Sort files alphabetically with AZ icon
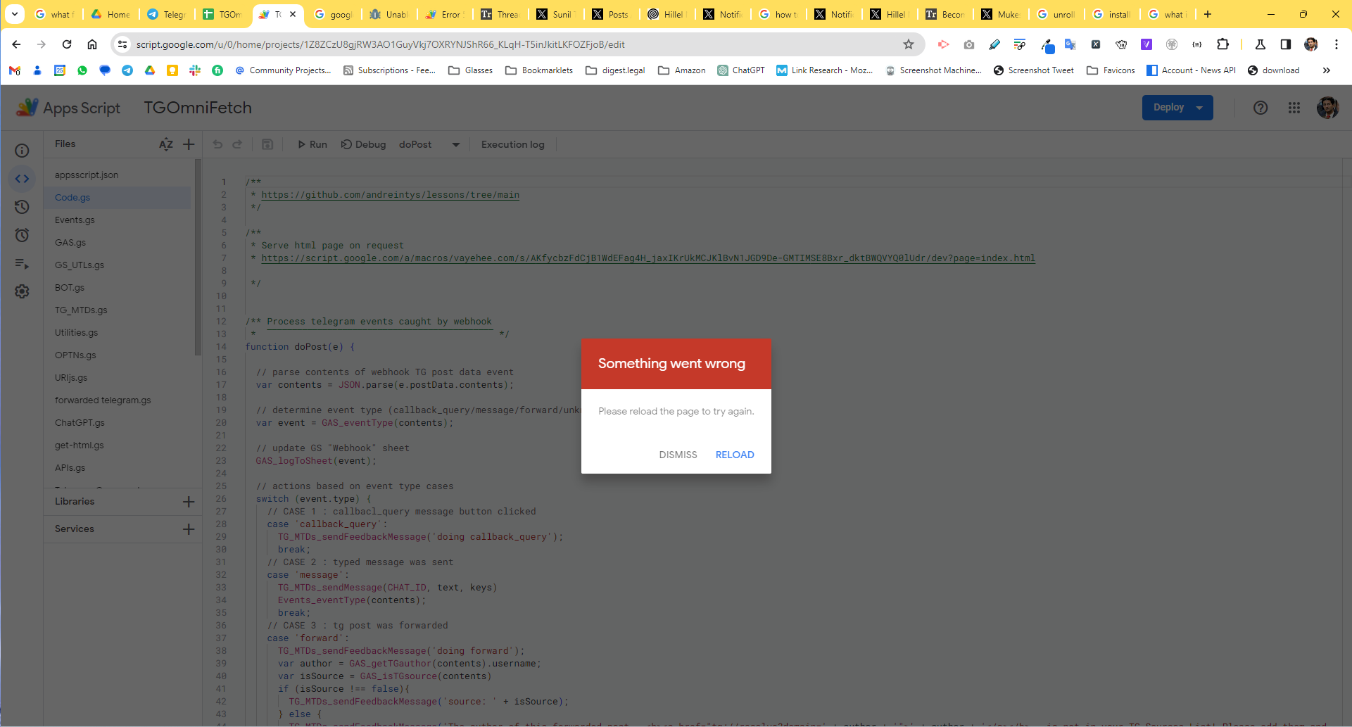The width and height of the screenshot is (1352, 727). point(166,144)
